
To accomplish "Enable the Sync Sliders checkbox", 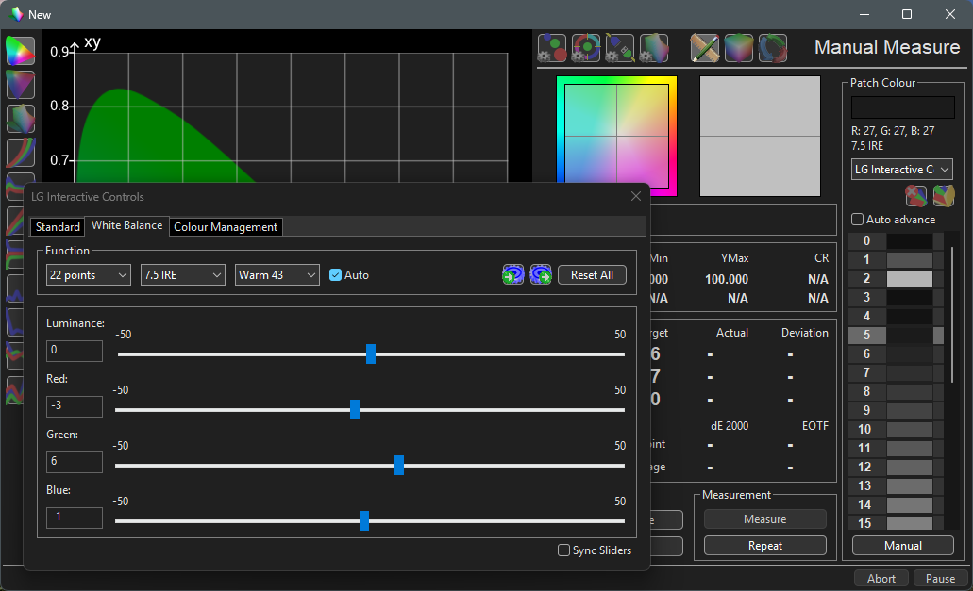I will click(563, 550).
